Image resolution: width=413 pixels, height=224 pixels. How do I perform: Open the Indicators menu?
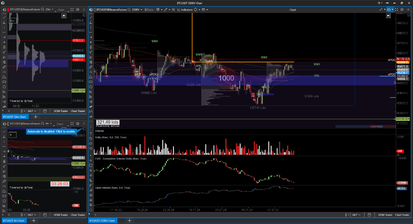tap(185, 10)
